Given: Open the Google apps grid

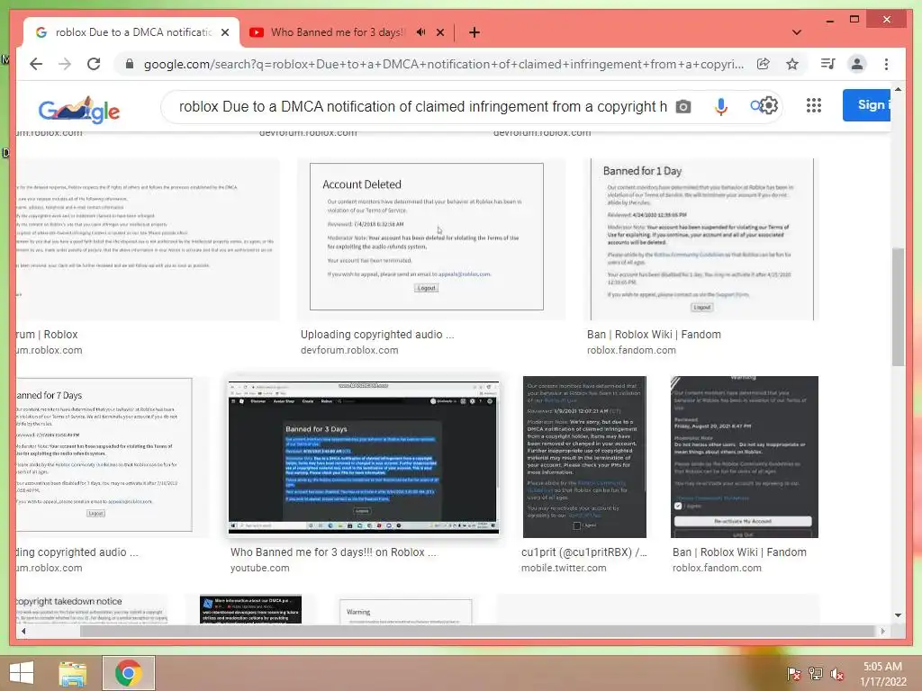Looking at the screenshot, I should (814, 106).
